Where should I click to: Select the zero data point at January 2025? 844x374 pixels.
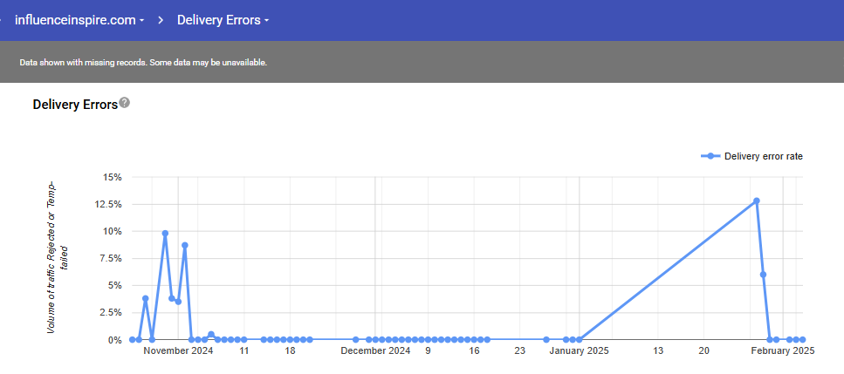tap(580, 340)
